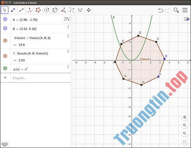Select the Move Graphics View tool
This screenshot has width=191, height=148.
(88, 10)
